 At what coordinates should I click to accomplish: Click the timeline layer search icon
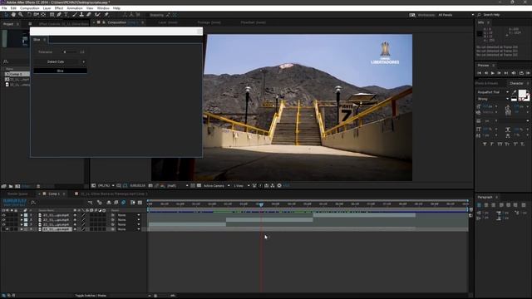click(33, 203)
